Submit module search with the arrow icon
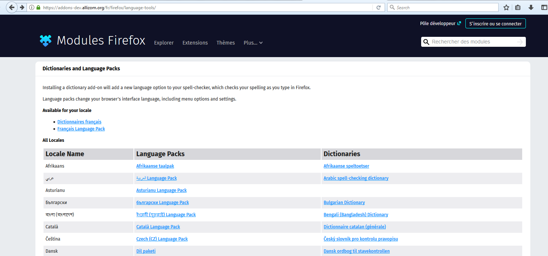The height and width of the screenshot is (256, 548). pyautogui.click(x=520, y=42)
